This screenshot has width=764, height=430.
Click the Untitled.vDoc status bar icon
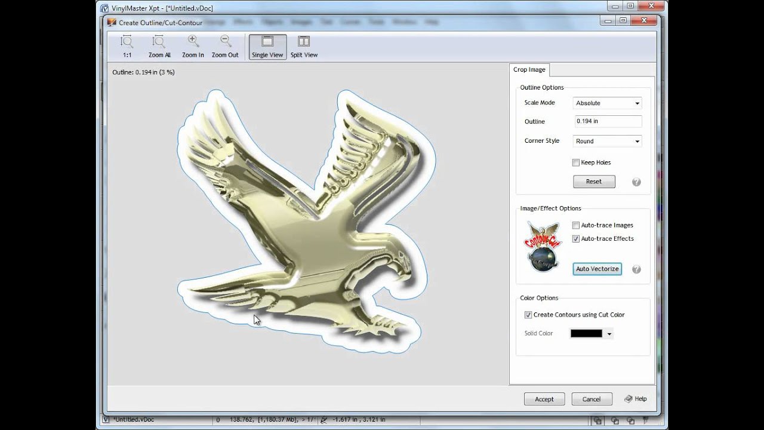[x=106, y=420]
